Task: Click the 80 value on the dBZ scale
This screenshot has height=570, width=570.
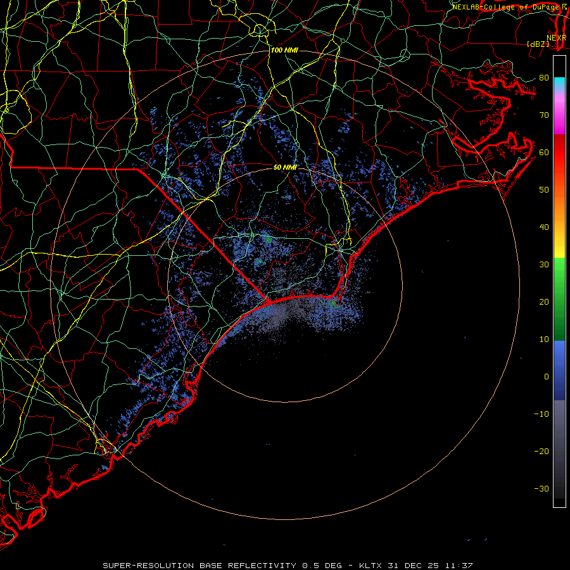Action: [x=544, y=78]
